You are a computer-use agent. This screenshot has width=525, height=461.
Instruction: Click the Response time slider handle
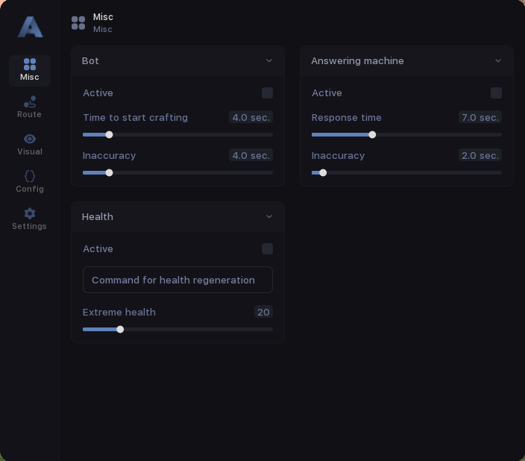click(372, 135)
